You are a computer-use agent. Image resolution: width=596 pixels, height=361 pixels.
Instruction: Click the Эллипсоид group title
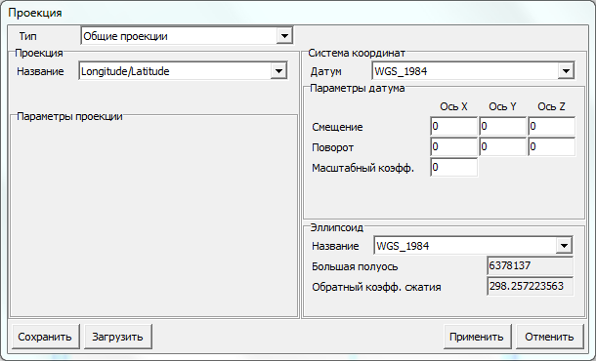tap(337, 227)
